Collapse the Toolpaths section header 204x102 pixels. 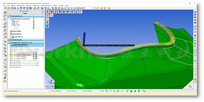(26, 43)
